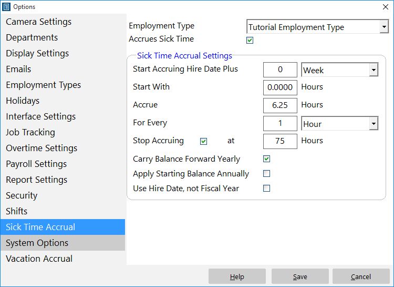Click the Save button
Screen dimensions: 394x287
coord(300,276)
